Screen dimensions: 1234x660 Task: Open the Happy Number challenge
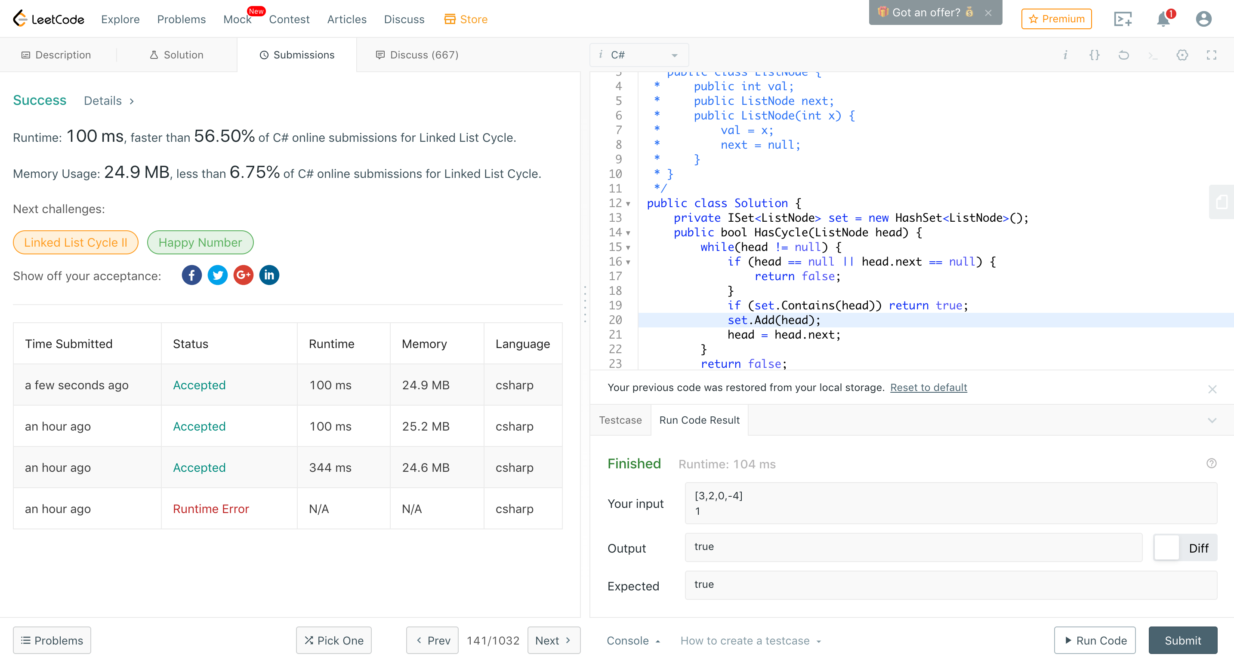click(200, 242)
